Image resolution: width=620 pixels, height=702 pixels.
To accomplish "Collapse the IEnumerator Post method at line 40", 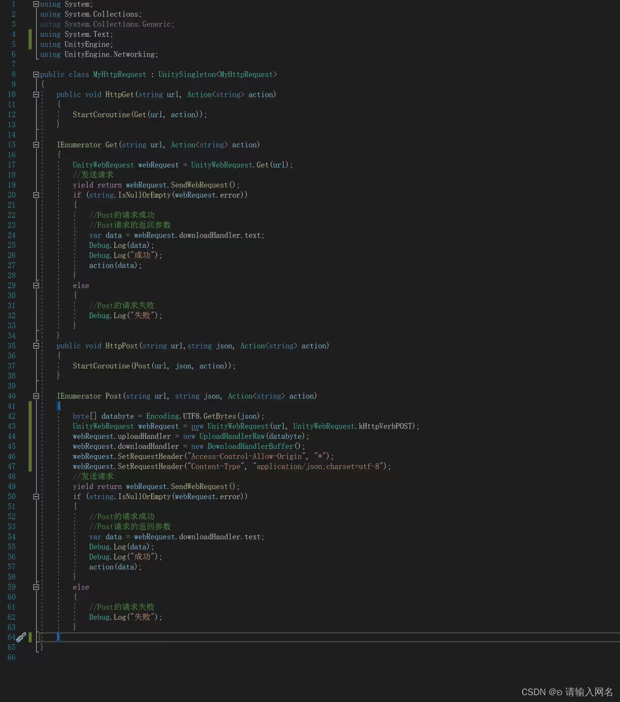I will (36, 396).
